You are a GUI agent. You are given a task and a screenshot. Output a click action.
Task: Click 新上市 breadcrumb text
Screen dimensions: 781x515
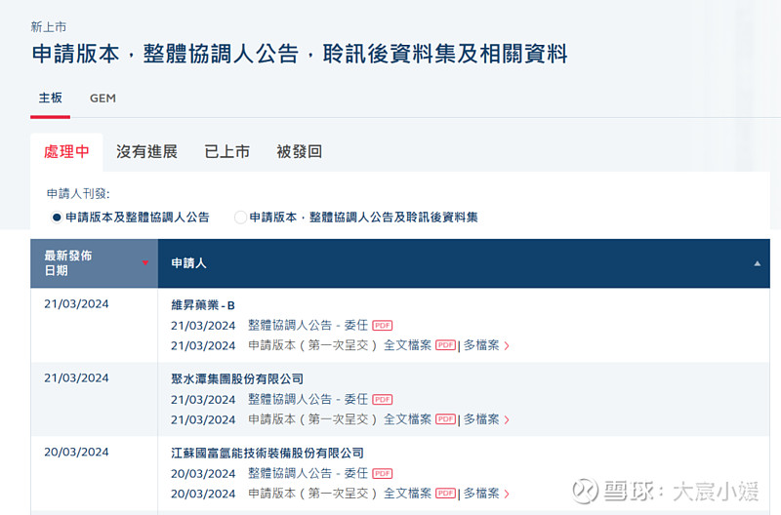click(x=48, y=27)
